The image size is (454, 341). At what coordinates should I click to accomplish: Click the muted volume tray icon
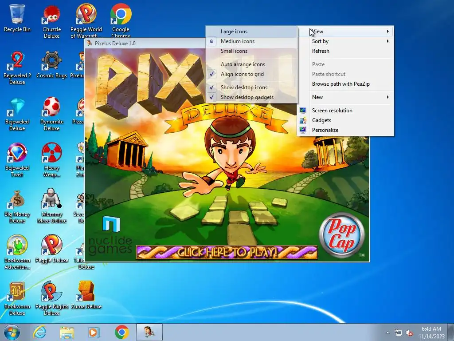[x=409, y=333]
